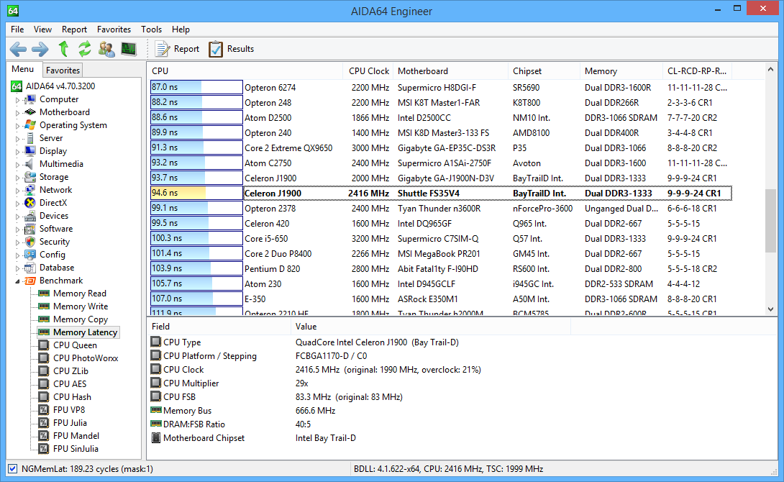This screenshot has height=482, width=784.
Task: Open the Tools menu
Action: (151, 29)
